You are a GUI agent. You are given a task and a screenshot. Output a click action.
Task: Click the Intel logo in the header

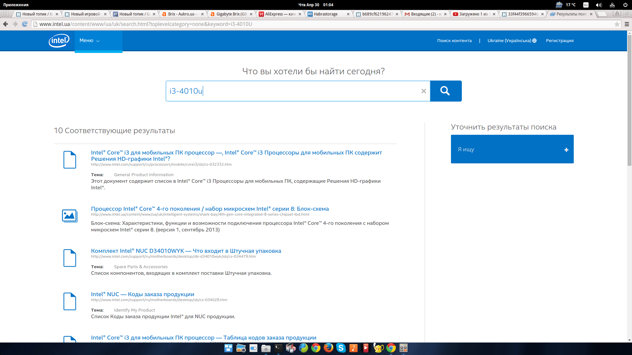coord(59,40)
